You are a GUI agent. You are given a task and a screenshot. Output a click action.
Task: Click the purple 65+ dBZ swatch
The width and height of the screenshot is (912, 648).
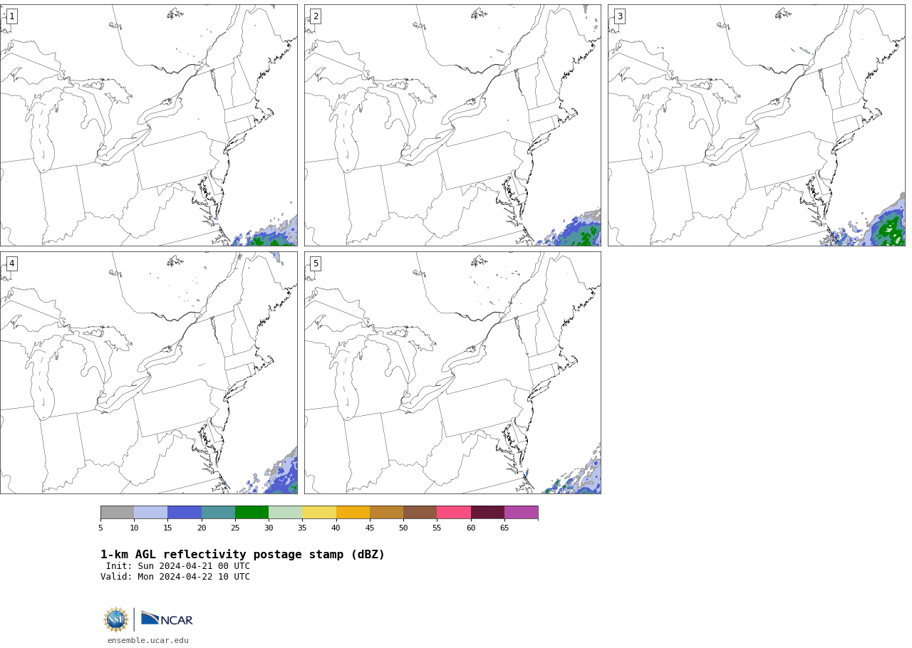pos(521,513)
